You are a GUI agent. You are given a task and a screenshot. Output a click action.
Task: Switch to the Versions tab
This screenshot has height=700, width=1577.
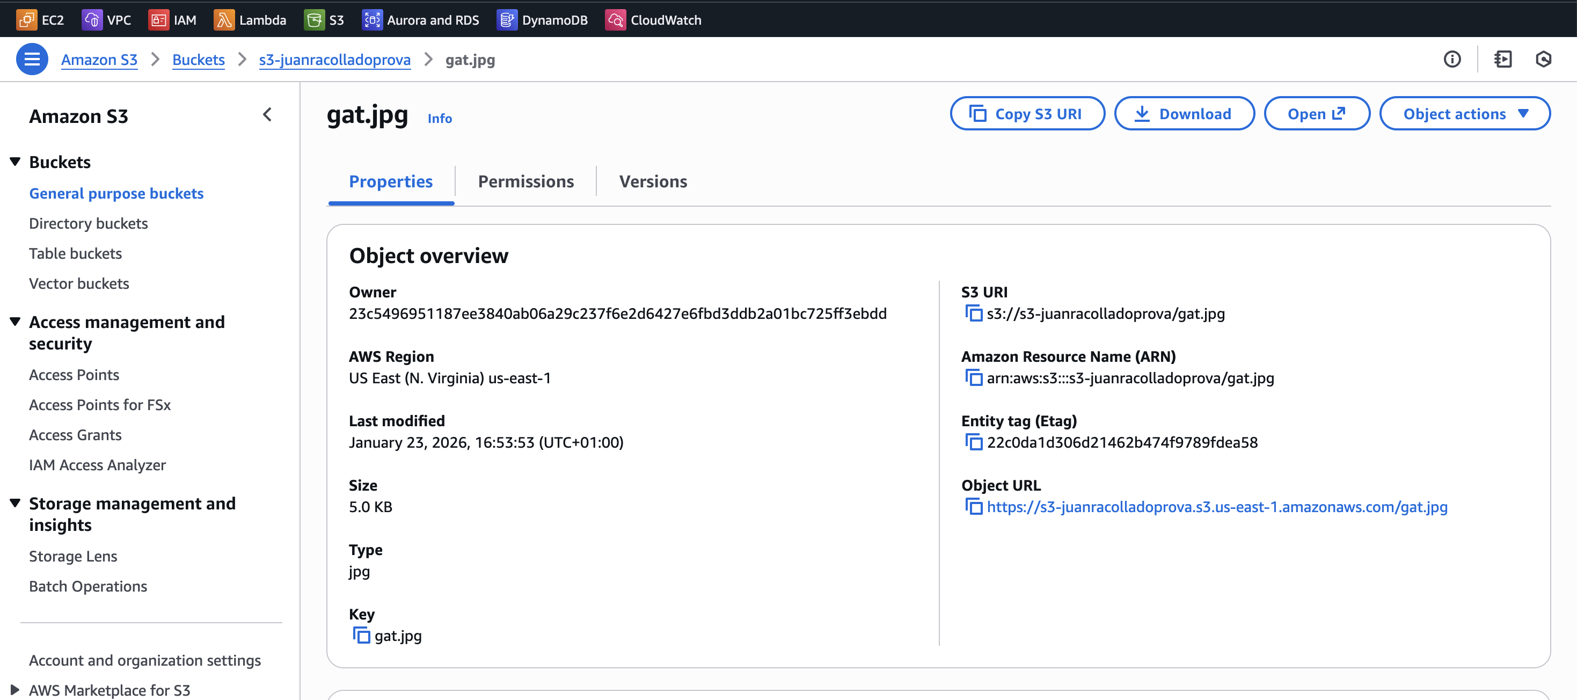coord(653,181)
